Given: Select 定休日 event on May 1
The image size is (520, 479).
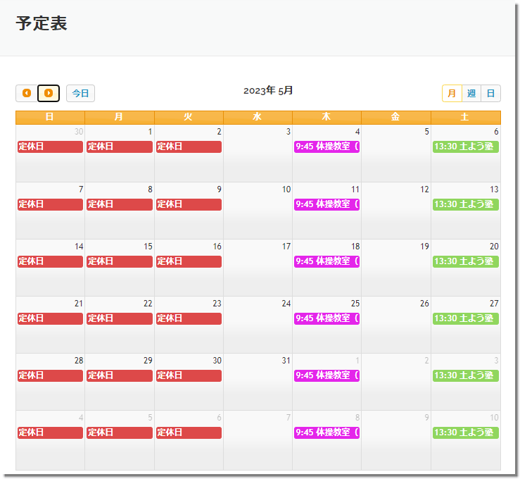Looking at the screenshot, I should (x=119, y=147).
